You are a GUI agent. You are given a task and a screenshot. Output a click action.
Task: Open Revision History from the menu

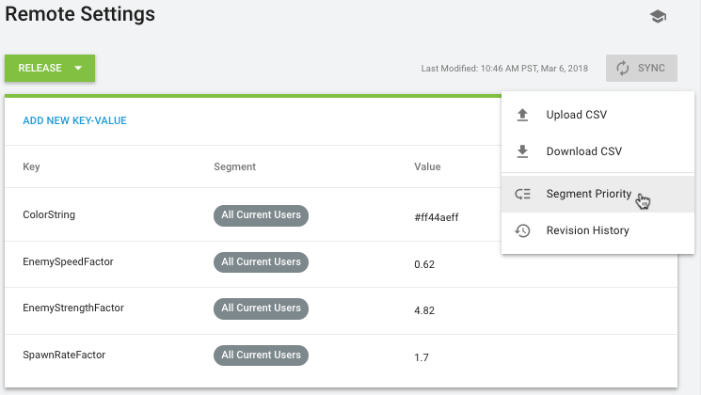click(x=587, y=230)
